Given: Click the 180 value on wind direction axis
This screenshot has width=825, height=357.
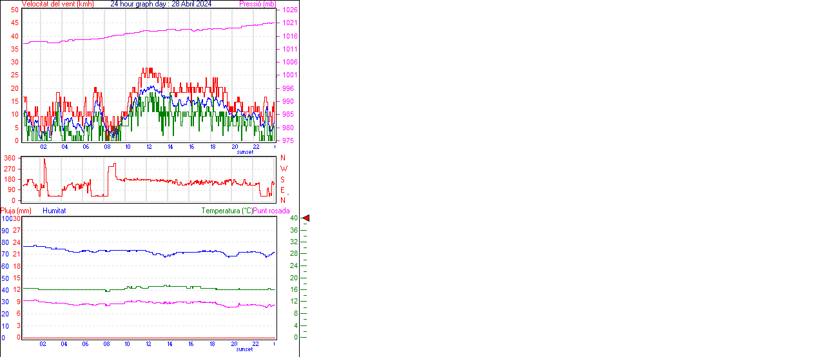Looking at the screenshot, I should [10, 179].
